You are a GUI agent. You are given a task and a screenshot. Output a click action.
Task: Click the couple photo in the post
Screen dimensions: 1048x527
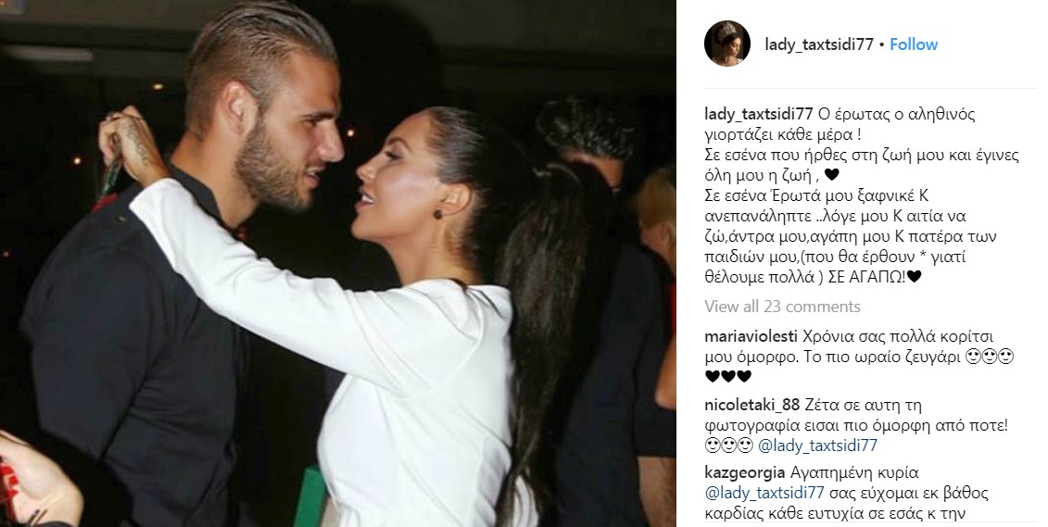point(337,263)
